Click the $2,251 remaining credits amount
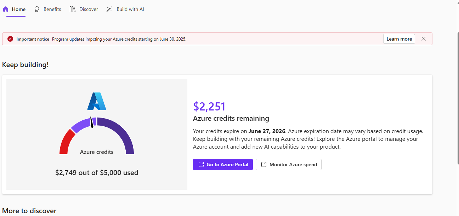 [x=209, y=106]
